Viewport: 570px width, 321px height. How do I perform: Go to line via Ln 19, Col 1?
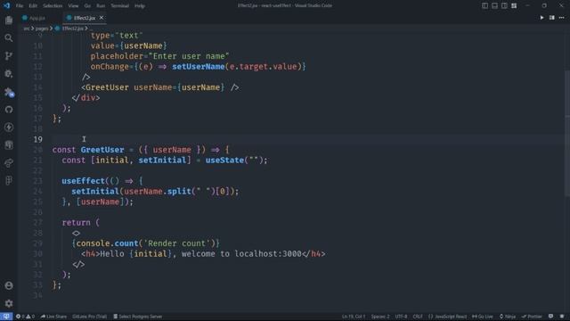tap(354, 317)
